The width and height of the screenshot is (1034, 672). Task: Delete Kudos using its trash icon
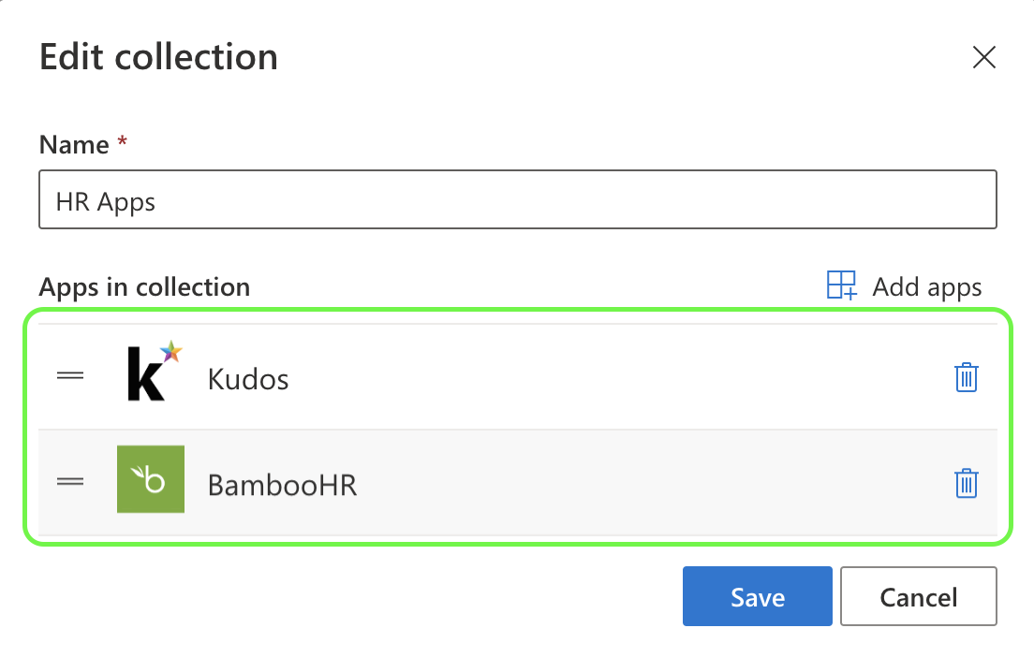click(x=966, y=377)
